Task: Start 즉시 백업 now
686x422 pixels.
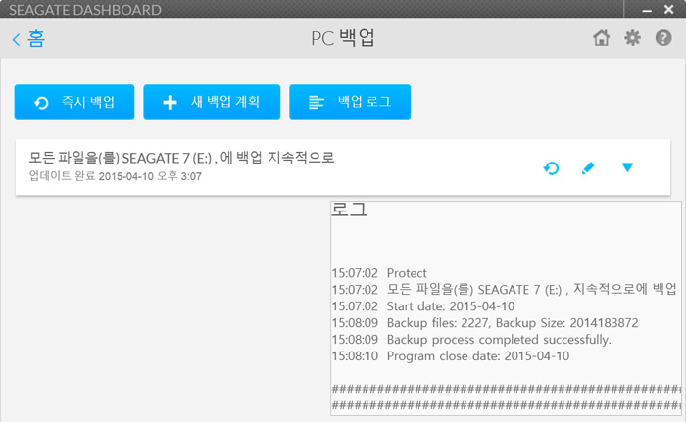Action: tap(74, 103)
